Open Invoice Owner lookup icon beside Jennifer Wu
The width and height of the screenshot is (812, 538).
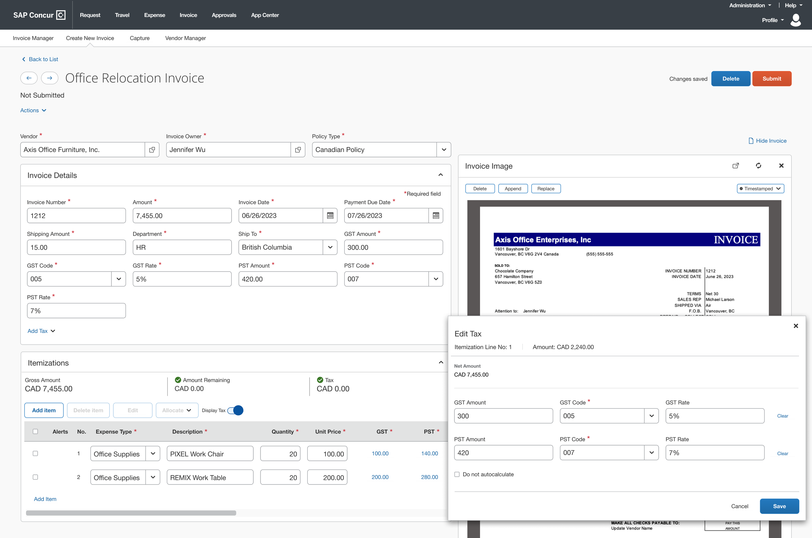[x=298, y=150]
